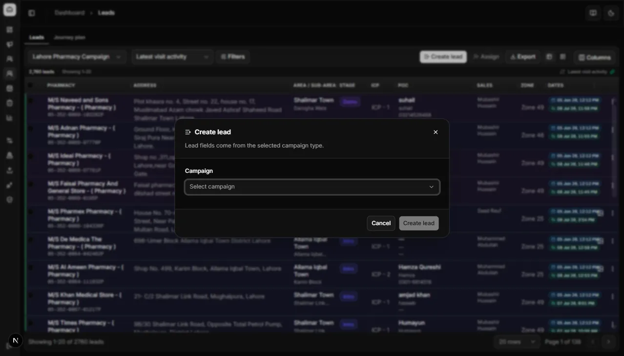624x356 pixels.
Task: Open row menu for M/S Al Ameen Pharmacy
Action: [612, 269]
